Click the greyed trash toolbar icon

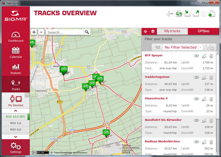coord(203,14)
